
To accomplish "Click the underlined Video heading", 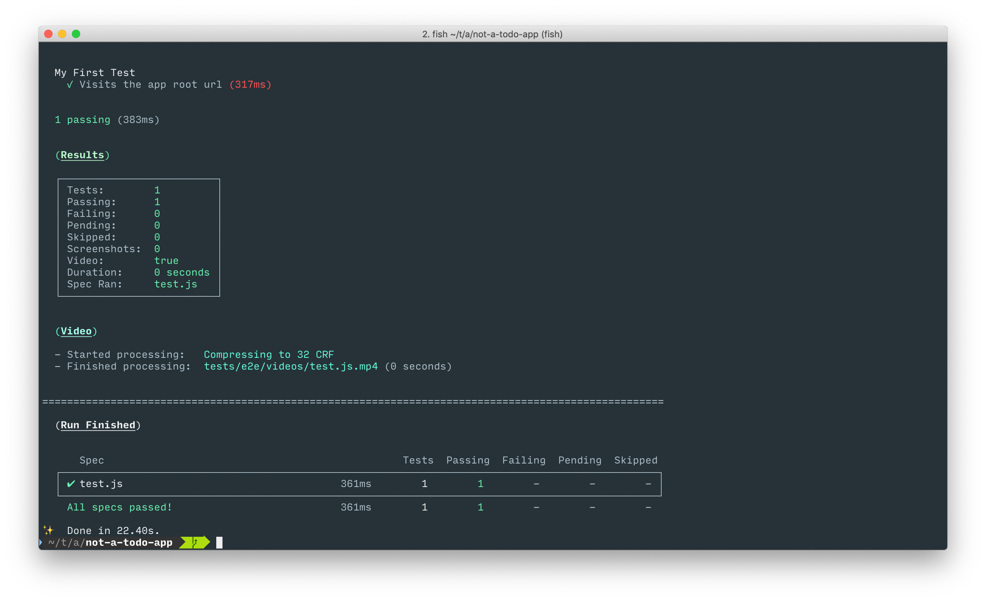I will click(x=76, y=331).
